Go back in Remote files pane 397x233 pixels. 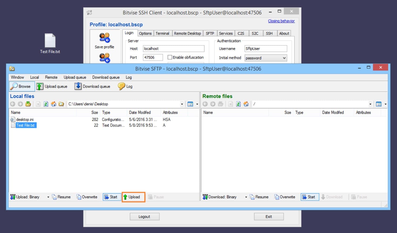(x=205, y=104)
